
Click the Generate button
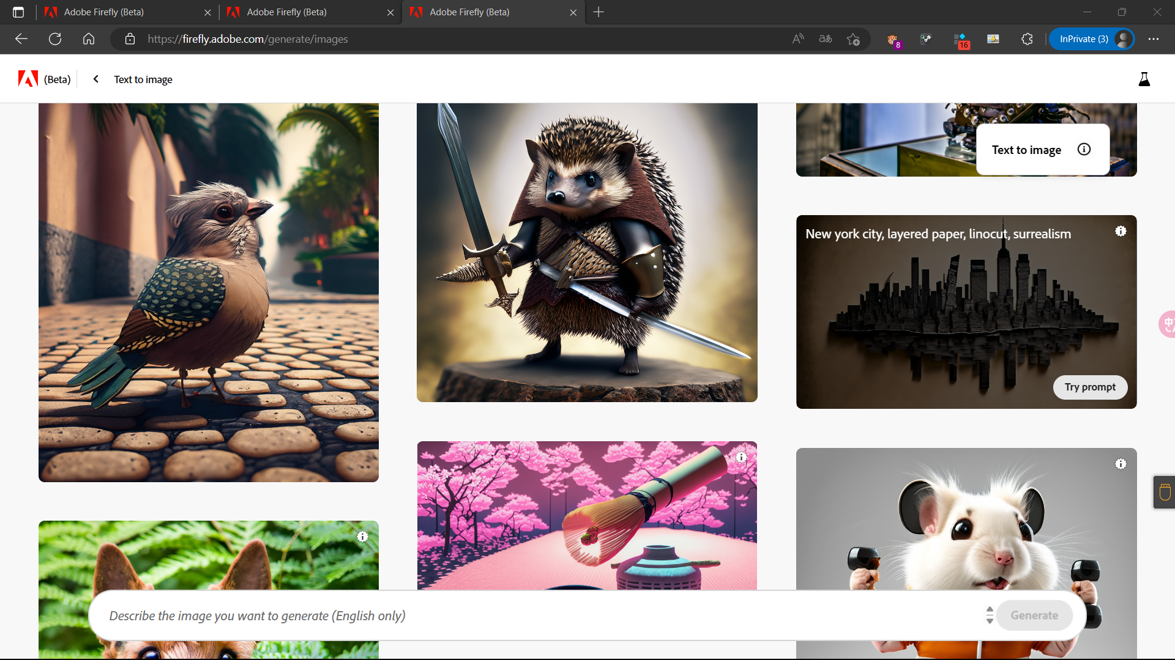1034,615
